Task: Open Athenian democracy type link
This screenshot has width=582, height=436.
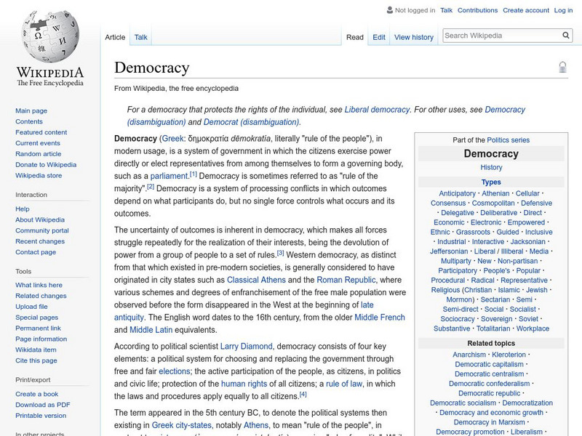Action: [495, 193]
